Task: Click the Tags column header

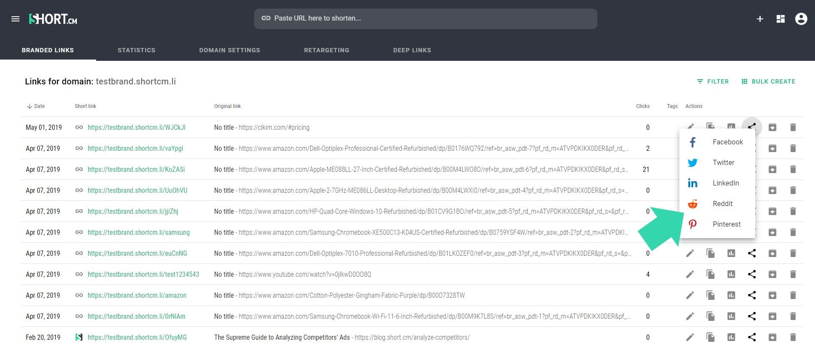Action: point(672,106)
